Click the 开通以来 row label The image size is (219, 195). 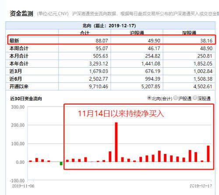(19, 86)
